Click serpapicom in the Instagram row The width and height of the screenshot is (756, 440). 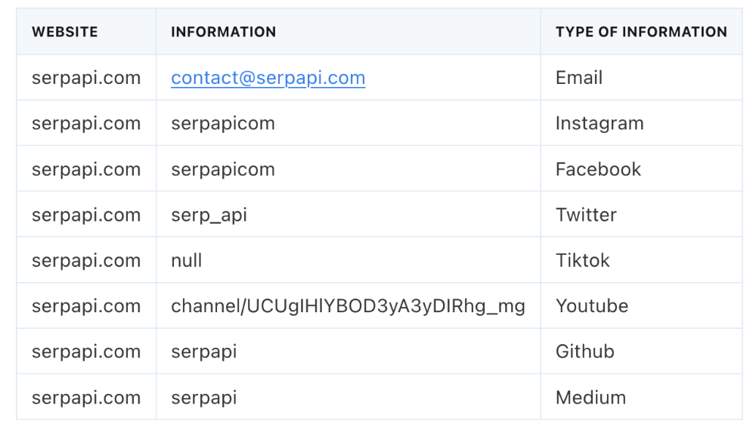click(223, 123)
